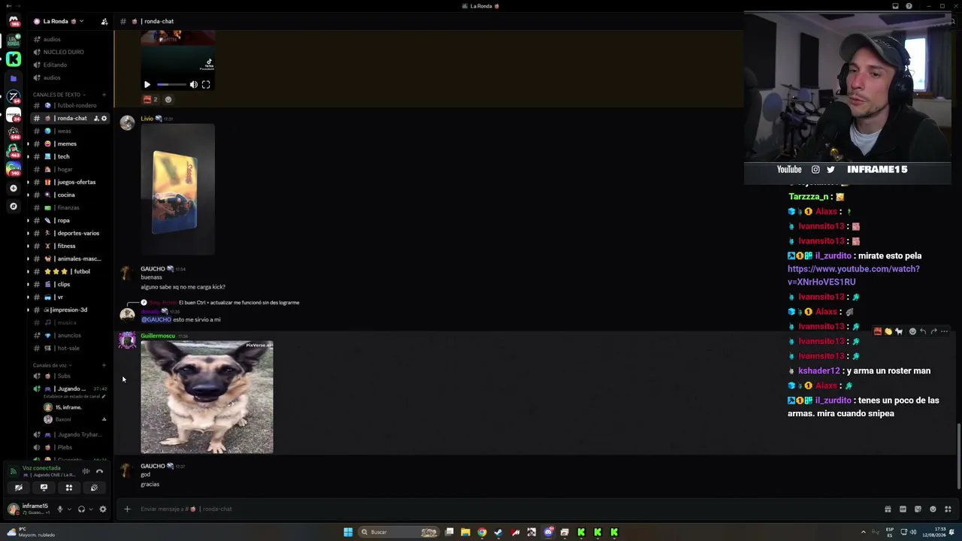This screenshot has width=962, height=541.
Task: Open the YouTube link in stream chat
Action: click(x=853, y=275)
